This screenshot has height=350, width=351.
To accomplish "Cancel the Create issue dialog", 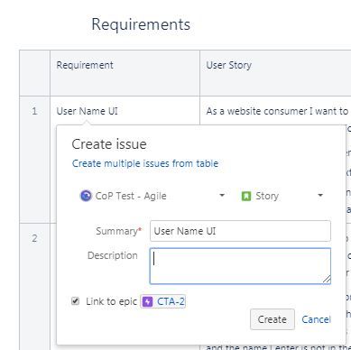I will pyautogui.click(x=316, y=319).
